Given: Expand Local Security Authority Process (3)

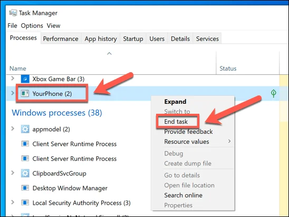Looking at the screenshot, I should [13, 202].
